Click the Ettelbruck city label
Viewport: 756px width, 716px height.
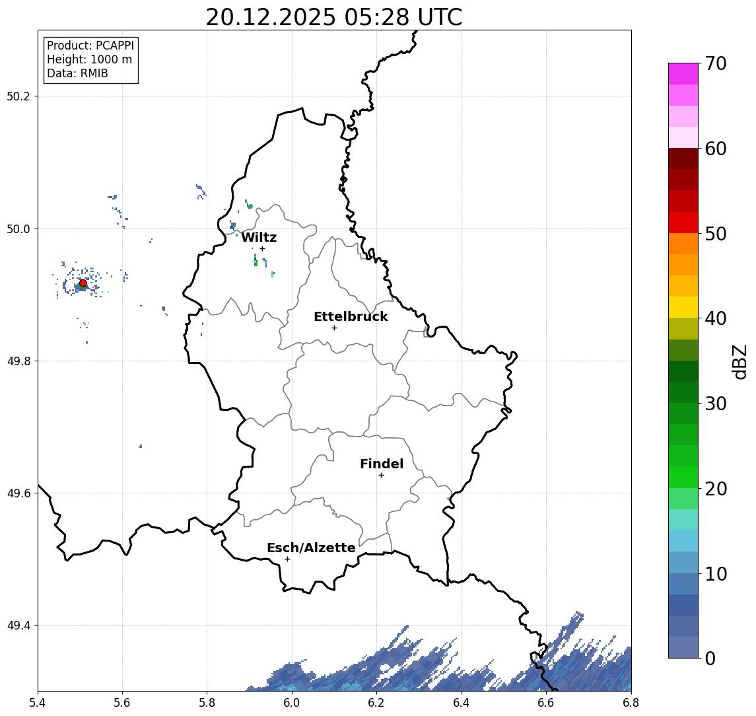click(351, 316)
